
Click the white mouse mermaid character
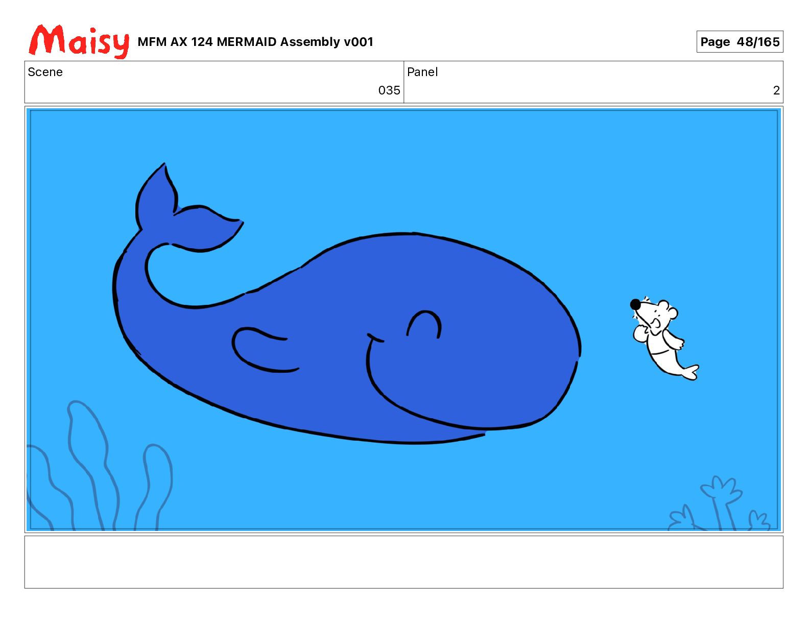(x=663, y=338)
